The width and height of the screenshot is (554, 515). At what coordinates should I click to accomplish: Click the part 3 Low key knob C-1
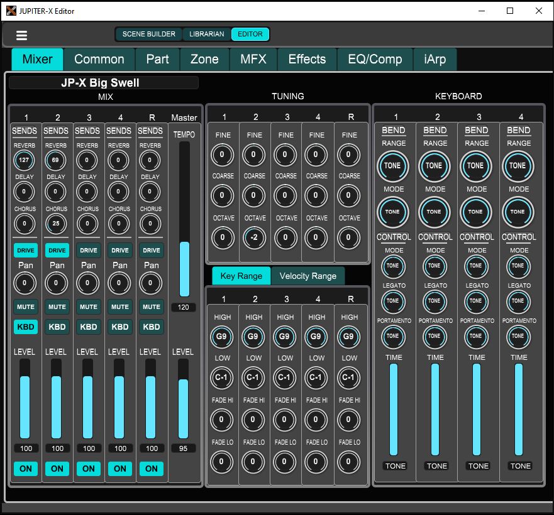point(284,377)
